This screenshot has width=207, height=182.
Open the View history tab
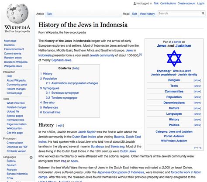click(x=147, y=14)
